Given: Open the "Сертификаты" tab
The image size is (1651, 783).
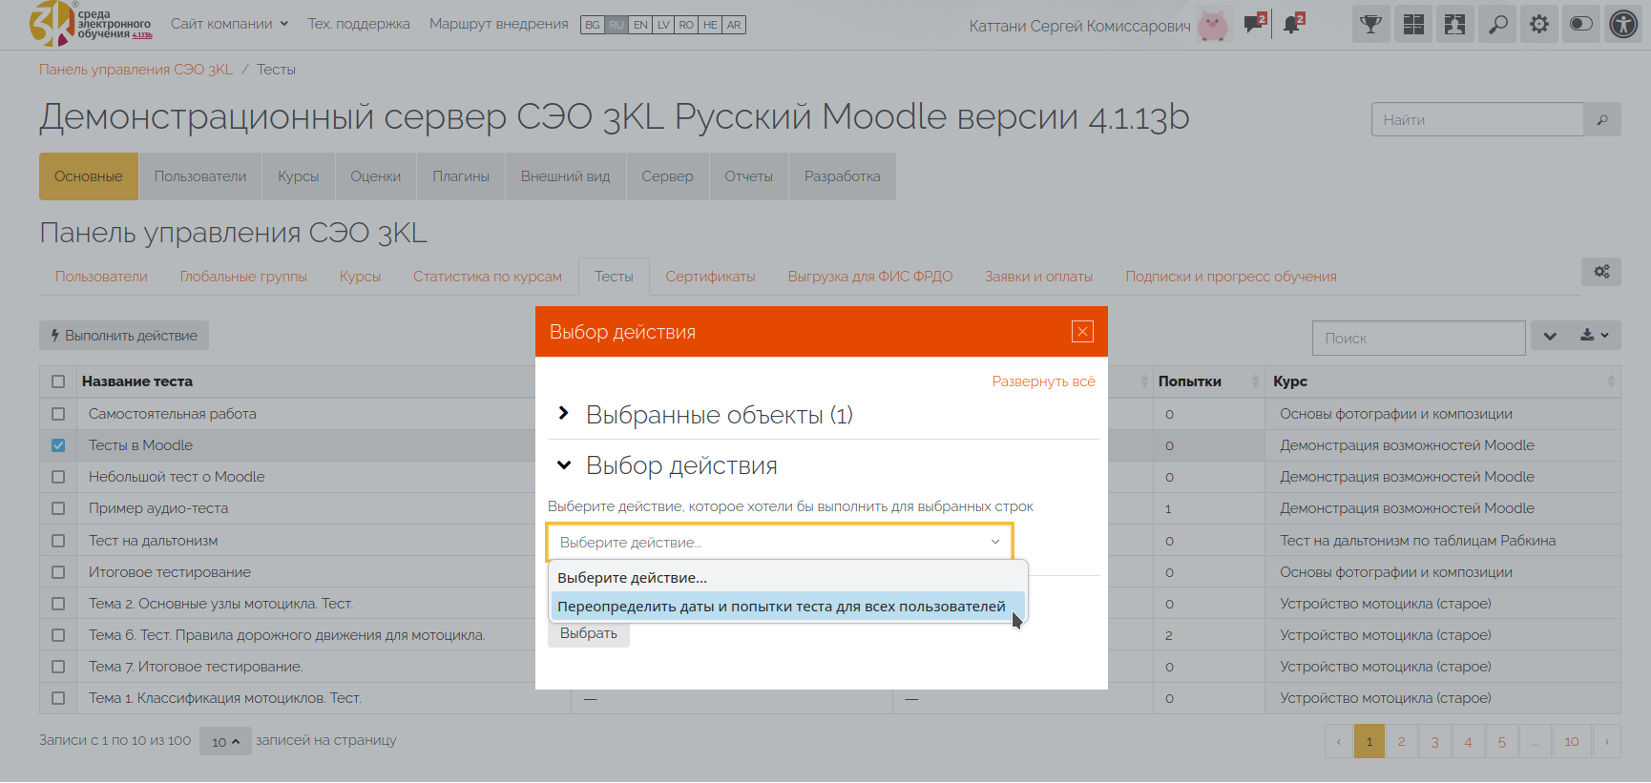Looking at the screenshot, I should click(x=710, y=277).
